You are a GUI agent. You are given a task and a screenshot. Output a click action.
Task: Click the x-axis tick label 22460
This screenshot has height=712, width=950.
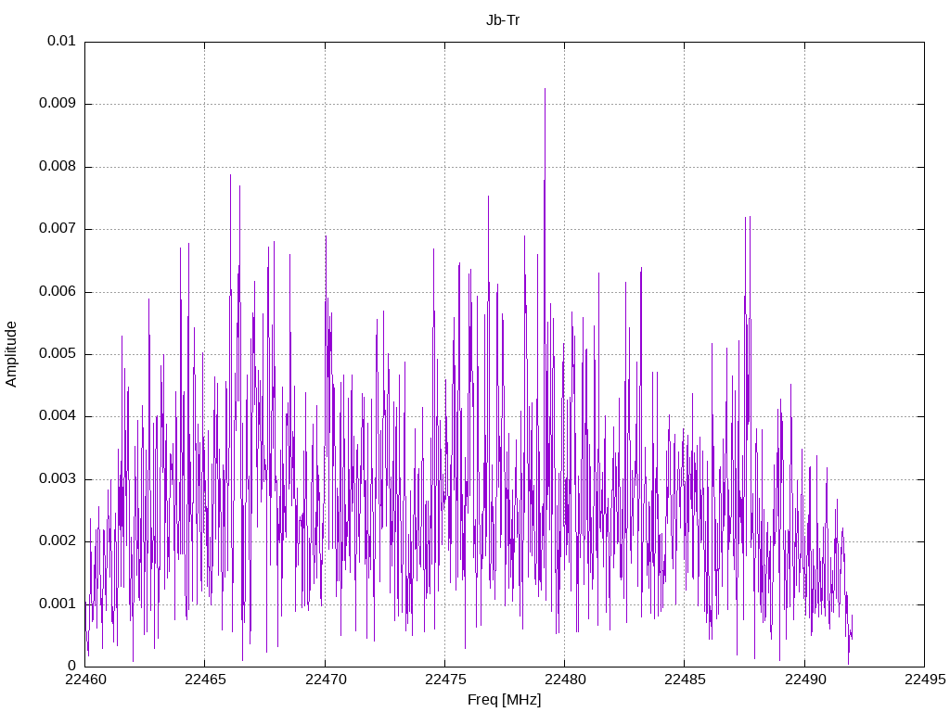click(x=85, y=680)
